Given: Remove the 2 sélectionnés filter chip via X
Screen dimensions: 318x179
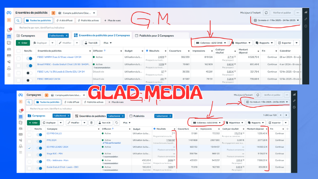Looking at the screenshot, I should 67,36.
